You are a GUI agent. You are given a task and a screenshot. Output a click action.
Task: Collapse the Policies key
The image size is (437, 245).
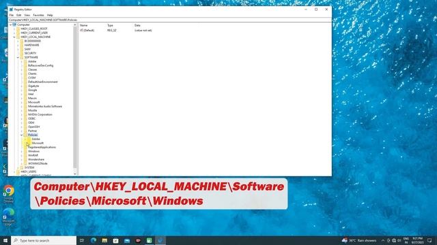tap(21, 135)
